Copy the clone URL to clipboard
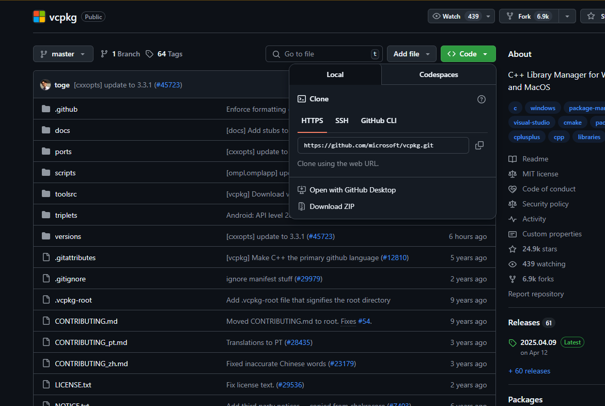The width and height of the screenshot is (605, 406). tap(479, 145)
